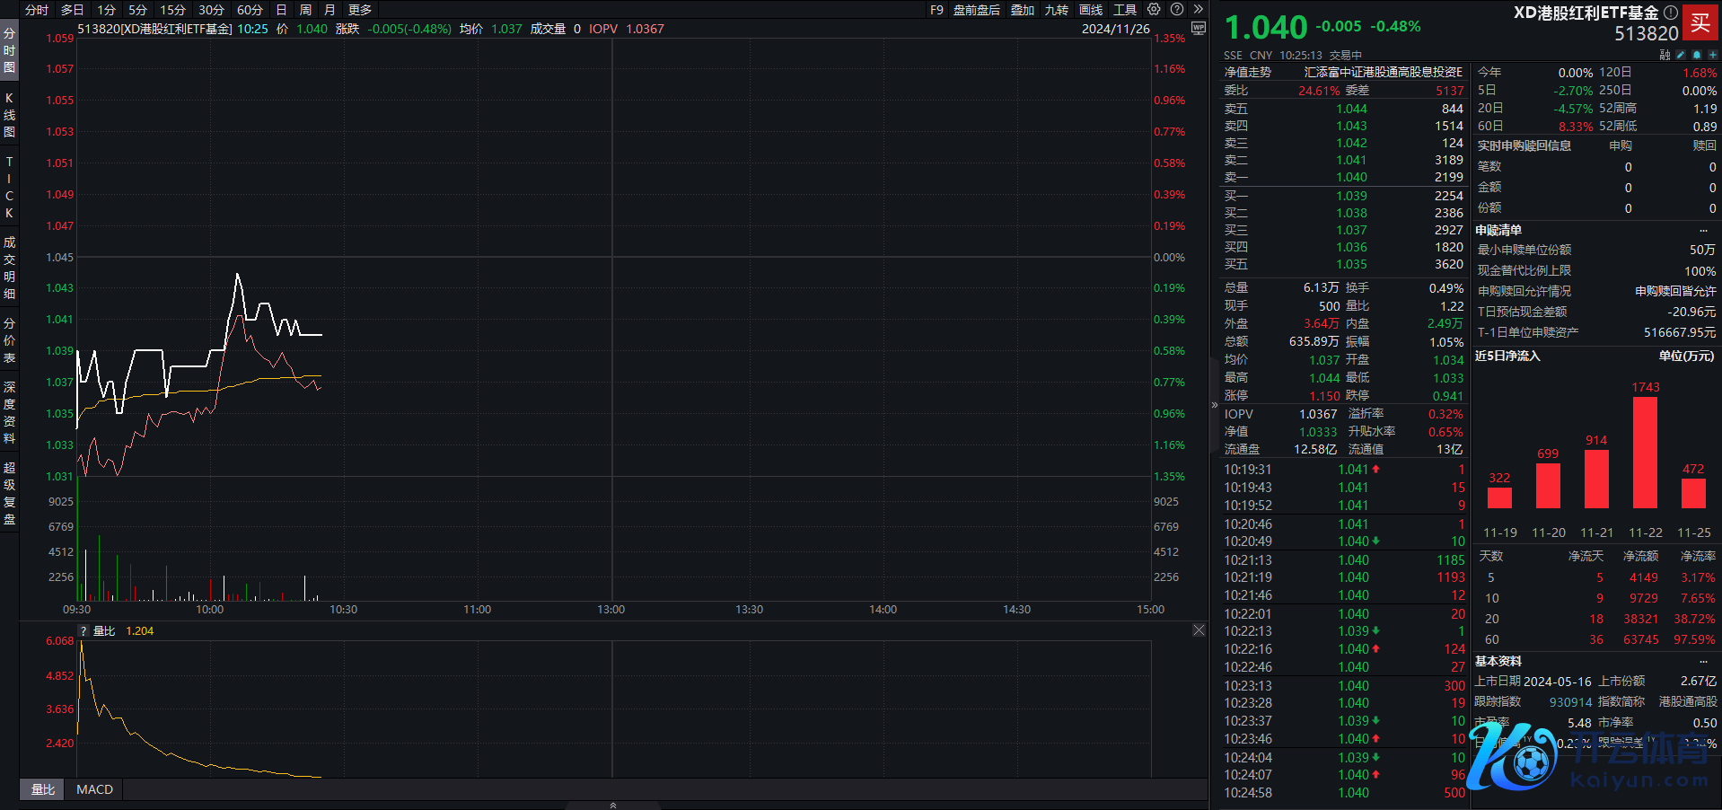This screenshot has width=1722, height=810.
Task: Expand the 申赎清单 more options ellipsis
Action: [1703, 231]
